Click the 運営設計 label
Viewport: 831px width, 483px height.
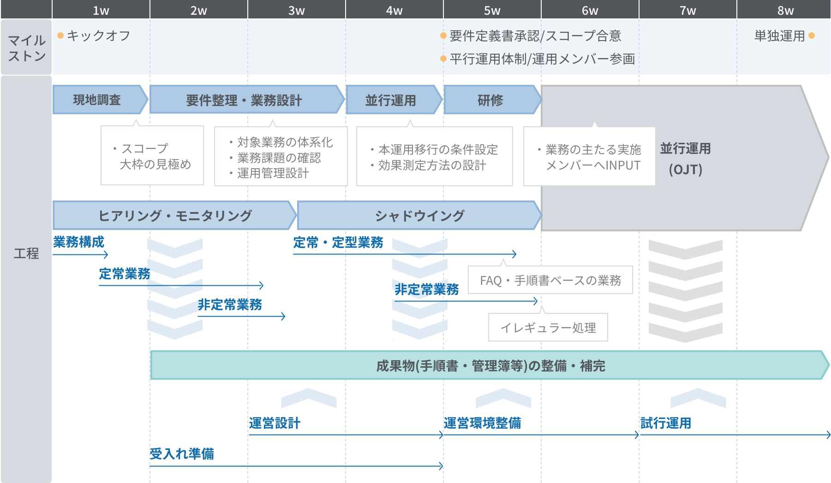coord(275,423)
